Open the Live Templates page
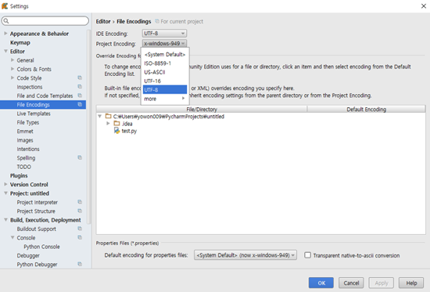 [x=34, y=114]
